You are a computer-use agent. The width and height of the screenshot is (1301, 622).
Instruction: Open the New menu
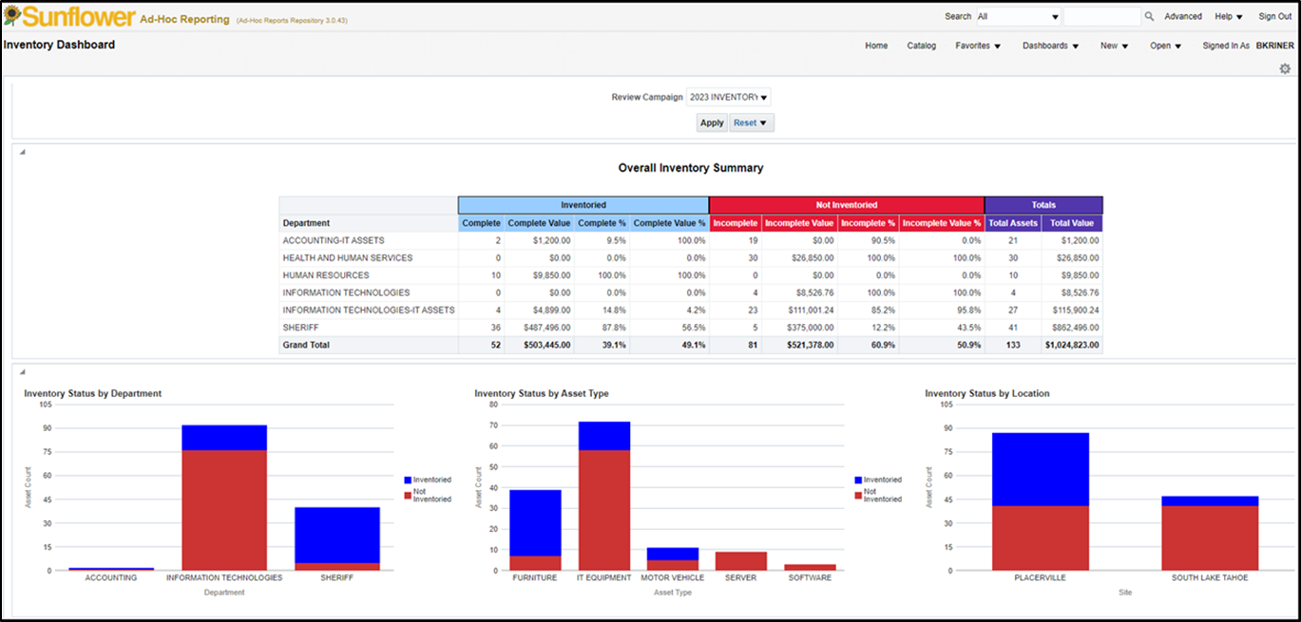pos(1114,46)
